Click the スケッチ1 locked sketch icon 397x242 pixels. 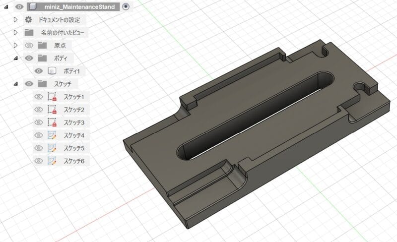click(x=52, y=97)
